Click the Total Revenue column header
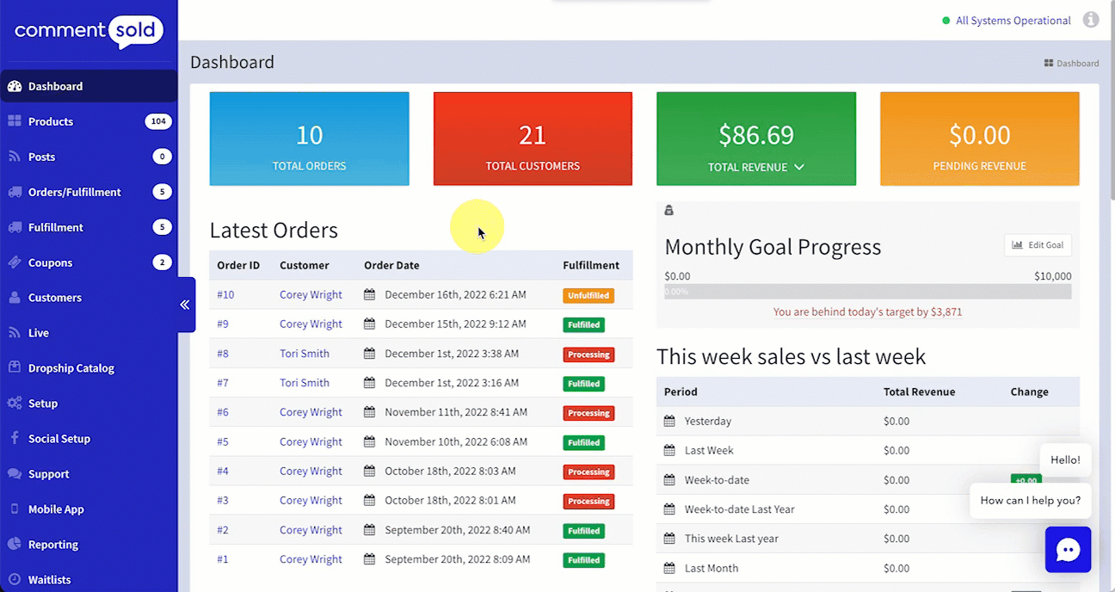 919,392
